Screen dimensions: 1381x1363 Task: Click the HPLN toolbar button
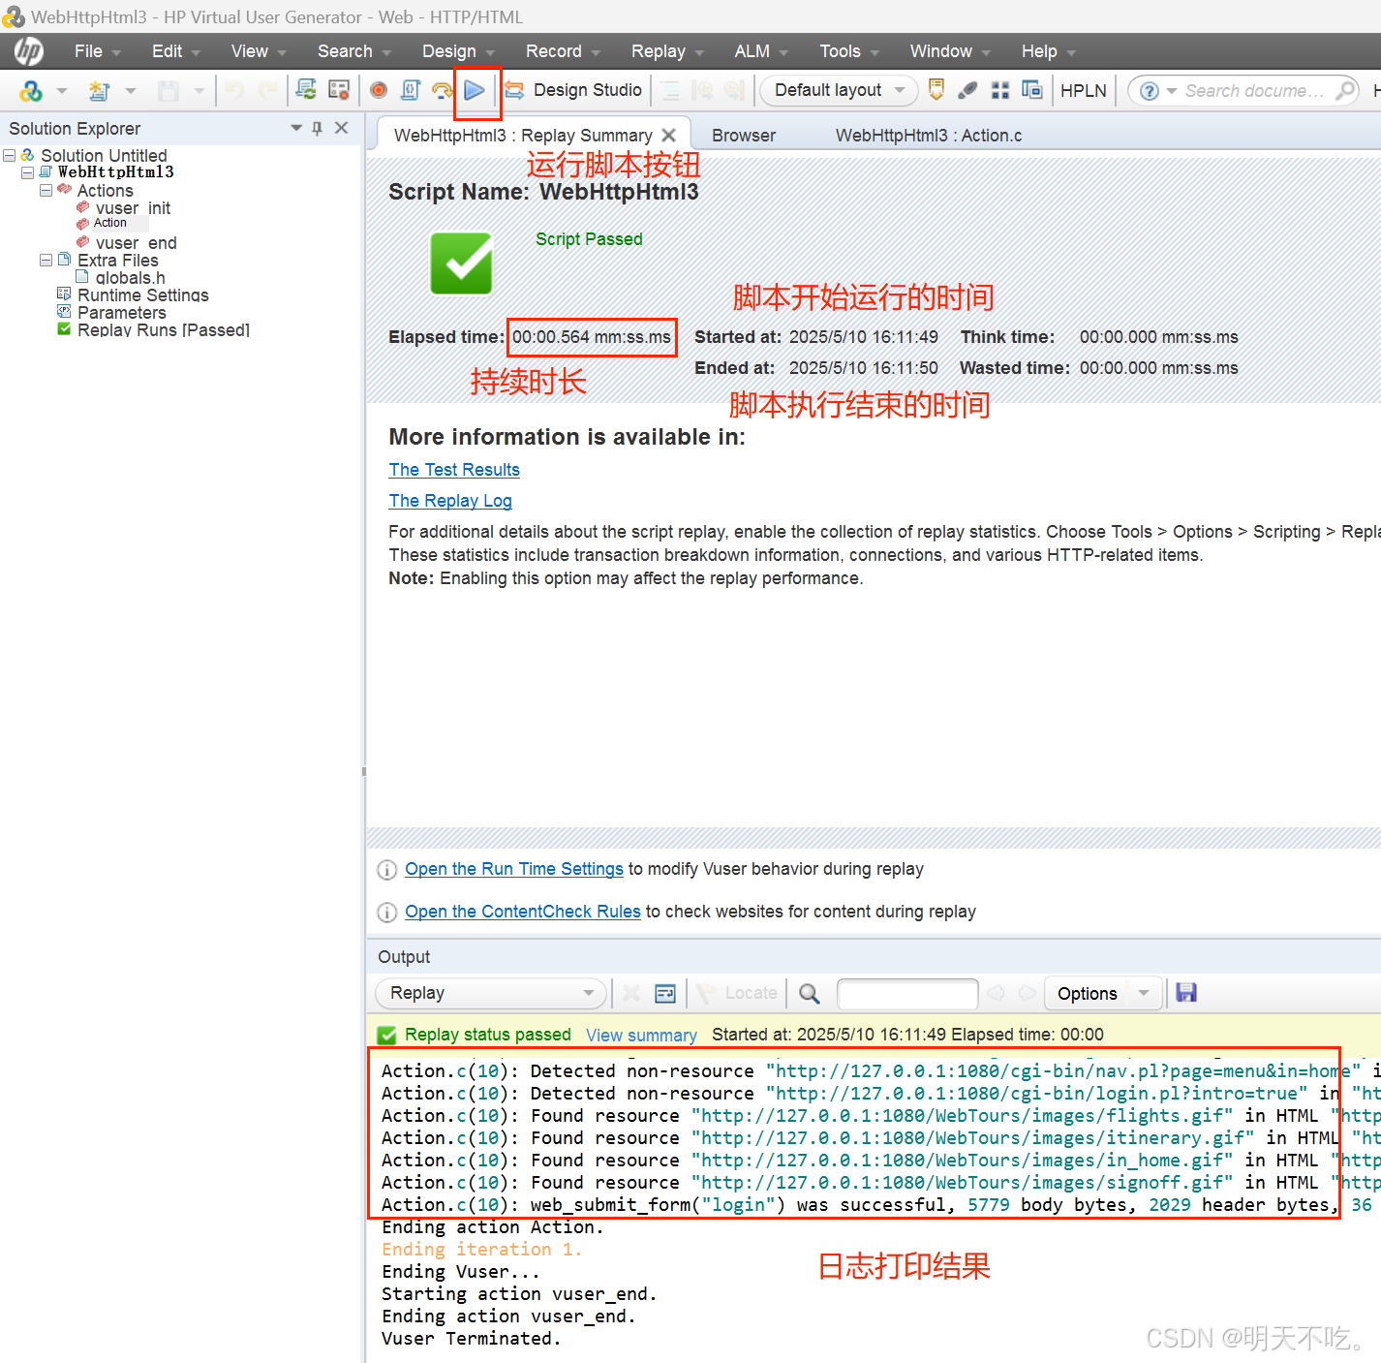(x=1083, y=90)
